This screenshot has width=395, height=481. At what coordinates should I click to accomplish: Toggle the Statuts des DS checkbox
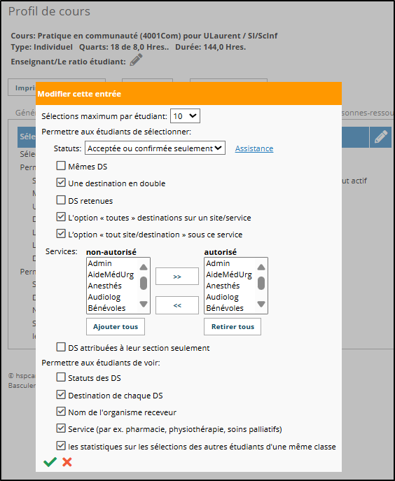click(61, 377)
